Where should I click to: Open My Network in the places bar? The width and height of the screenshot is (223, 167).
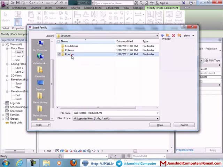pyautogui.click(x=40, y=59)
